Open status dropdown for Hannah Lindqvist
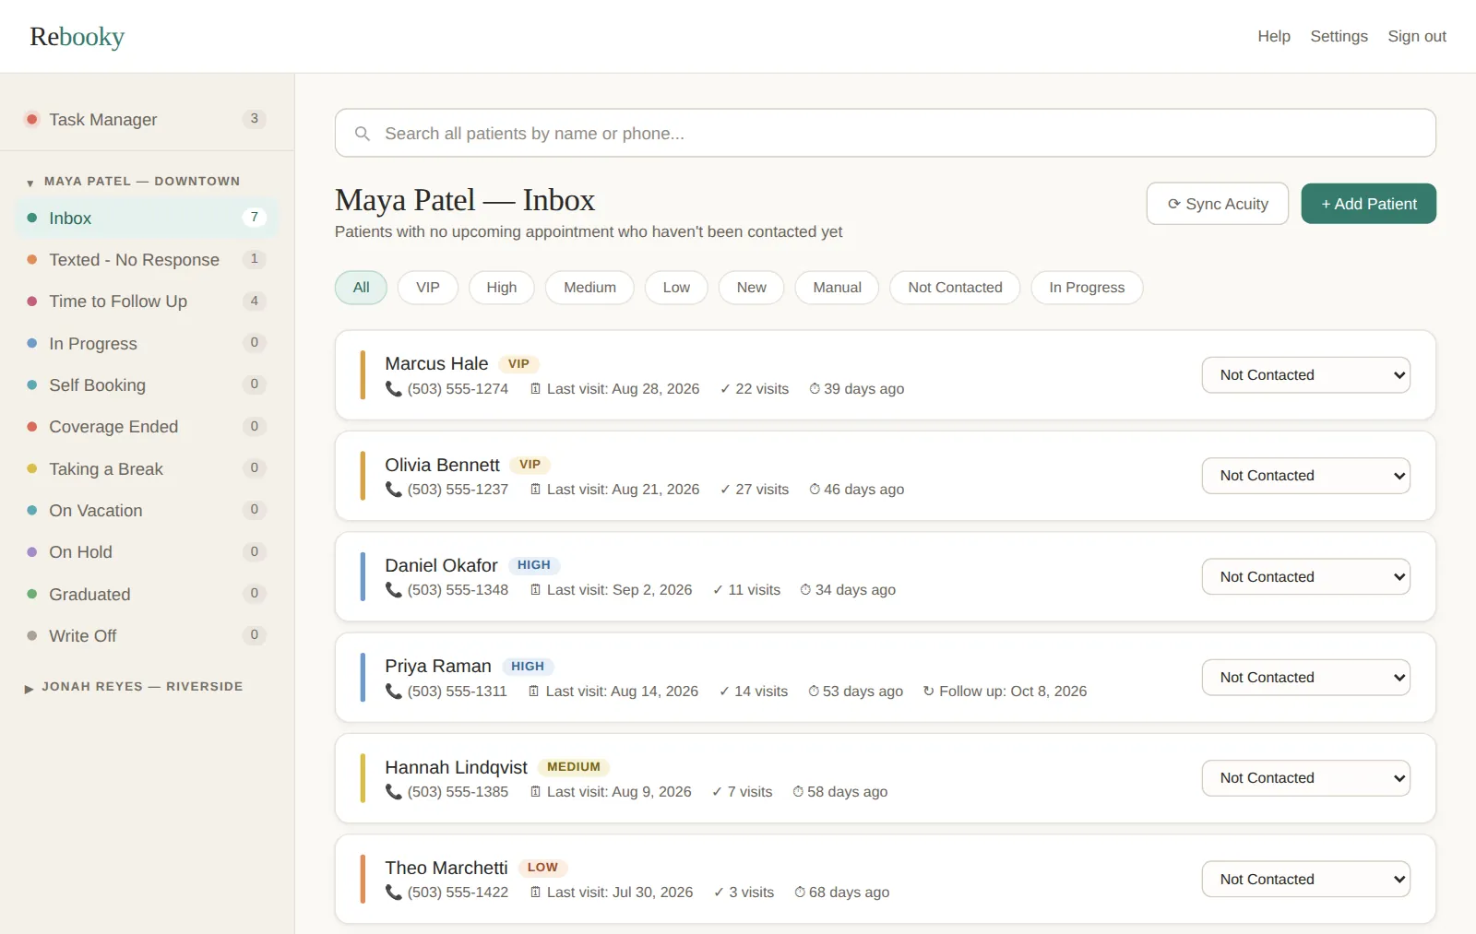This screenshot has height=934, width=1476. pyautogui.click(x=1305, y=778)
